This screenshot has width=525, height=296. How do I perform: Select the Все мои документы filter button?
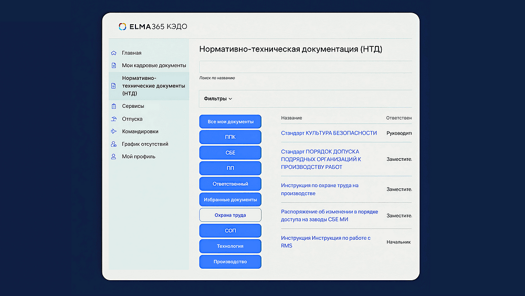coord(230,121)
